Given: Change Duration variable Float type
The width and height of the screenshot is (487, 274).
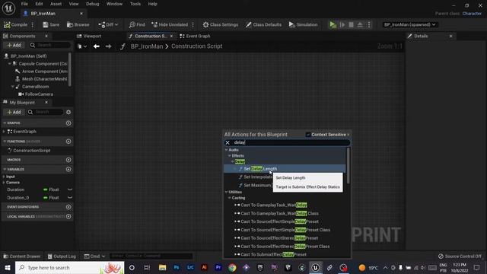Looking at the screenshot, I should pyautogui.click(x=51, y=190).
